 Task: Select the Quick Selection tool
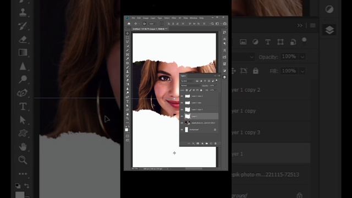click(127, 46)
